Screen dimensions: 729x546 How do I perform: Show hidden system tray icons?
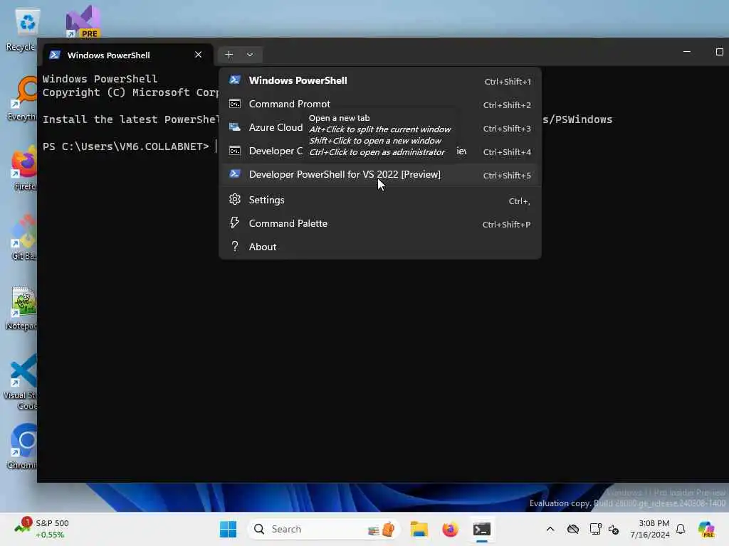click(550, 529)
